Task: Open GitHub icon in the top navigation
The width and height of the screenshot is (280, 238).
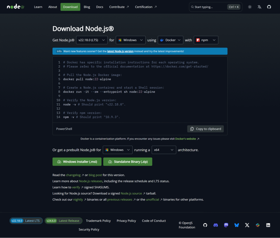Action: [269, 7]
